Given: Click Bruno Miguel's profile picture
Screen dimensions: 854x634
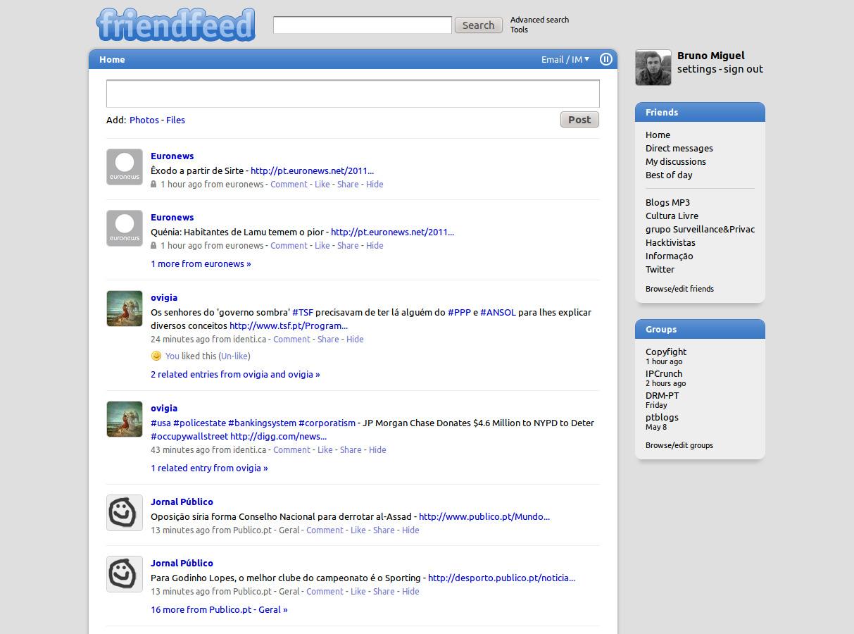Looking at the screenshot, I should [x=653, y=68].
